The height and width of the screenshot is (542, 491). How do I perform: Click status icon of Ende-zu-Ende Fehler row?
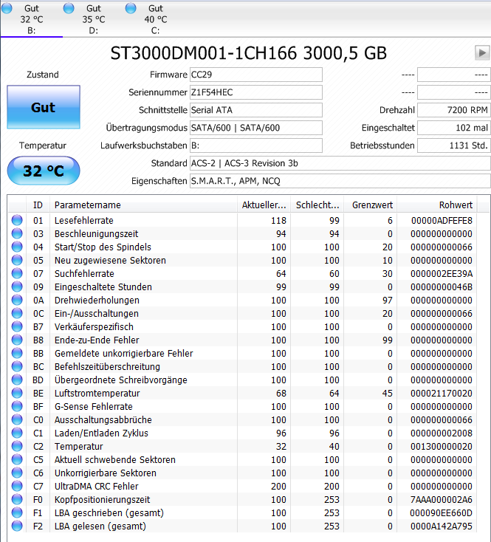[x=17, y=340]
